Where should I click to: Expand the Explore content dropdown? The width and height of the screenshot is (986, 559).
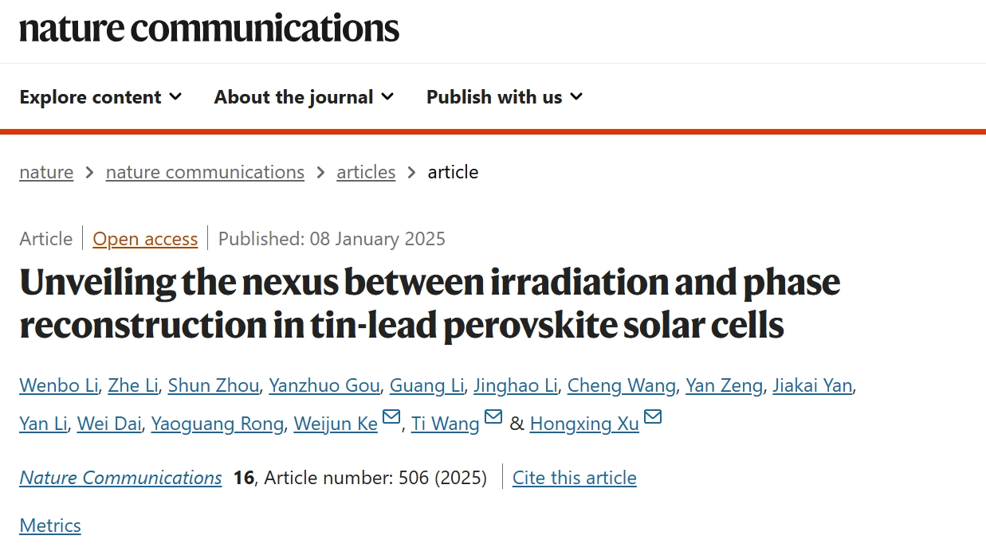click(100, 97)
